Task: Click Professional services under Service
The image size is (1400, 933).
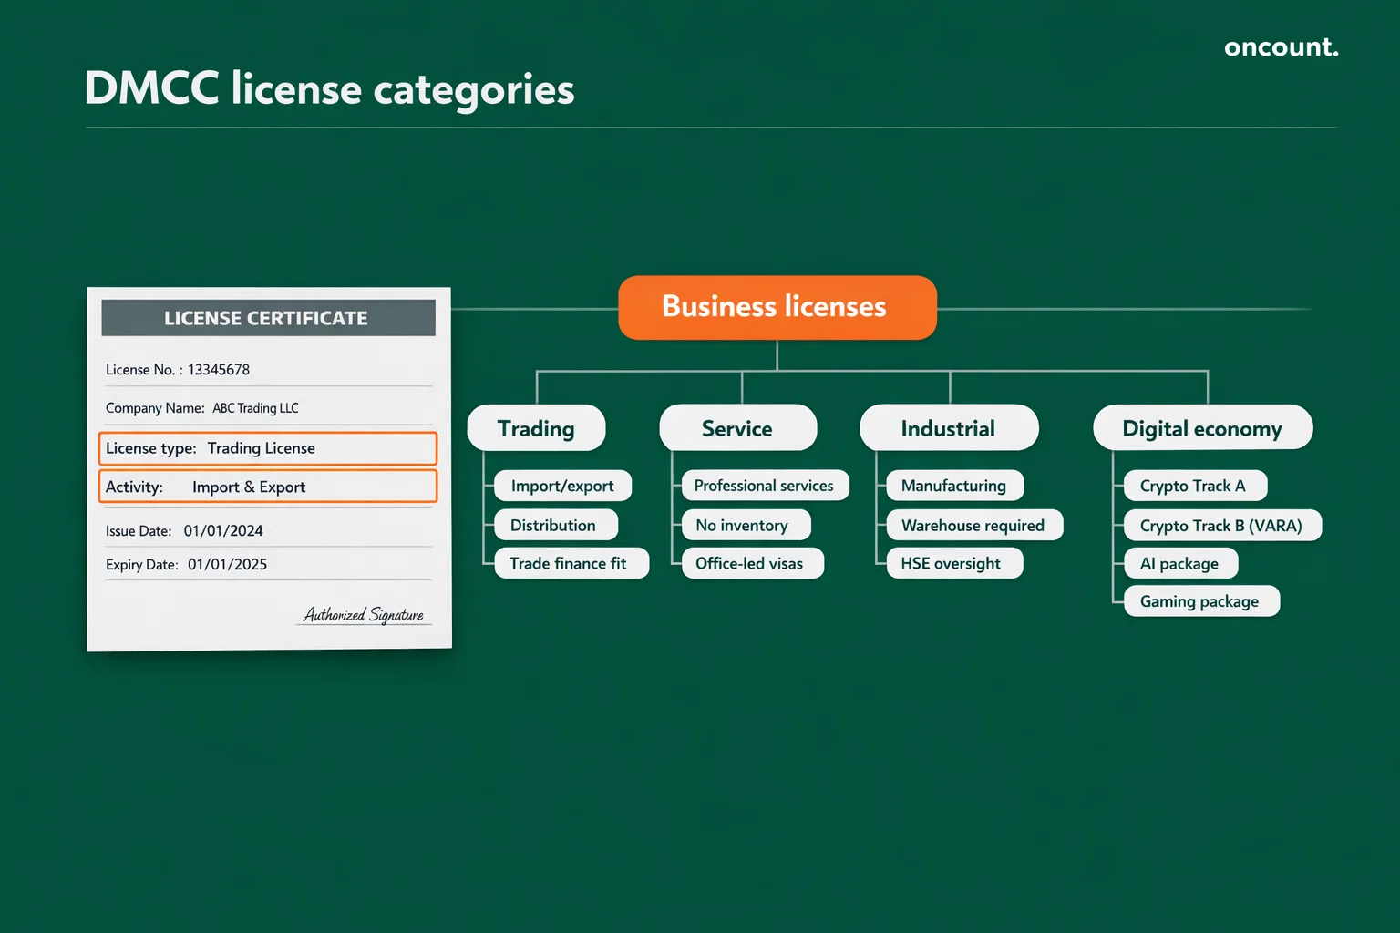Action: [x=764, y=486]
